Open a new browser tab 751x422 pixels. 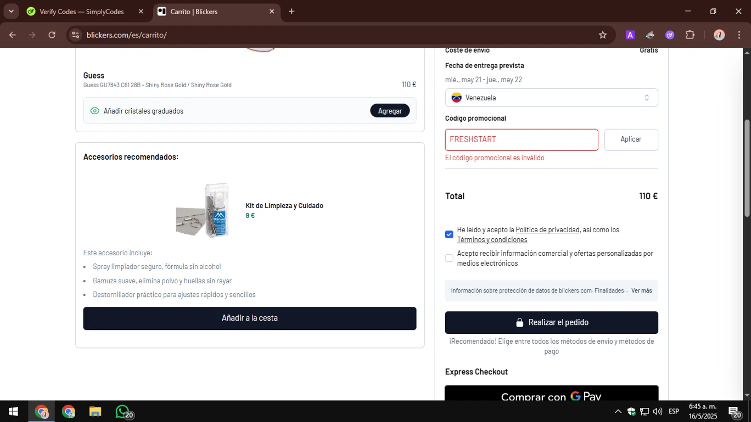292,12
